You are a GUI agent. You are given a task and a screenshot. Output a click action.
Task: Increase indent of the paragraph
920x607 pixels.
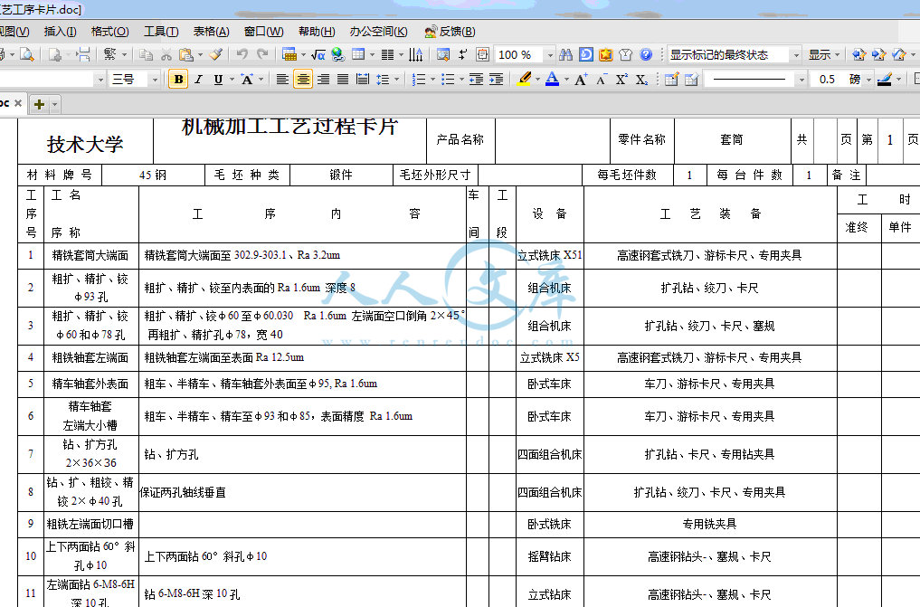(496, 80)
